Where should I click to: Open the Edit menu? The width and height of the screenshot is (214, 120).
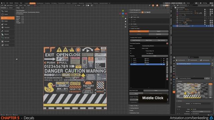point(7,3)
